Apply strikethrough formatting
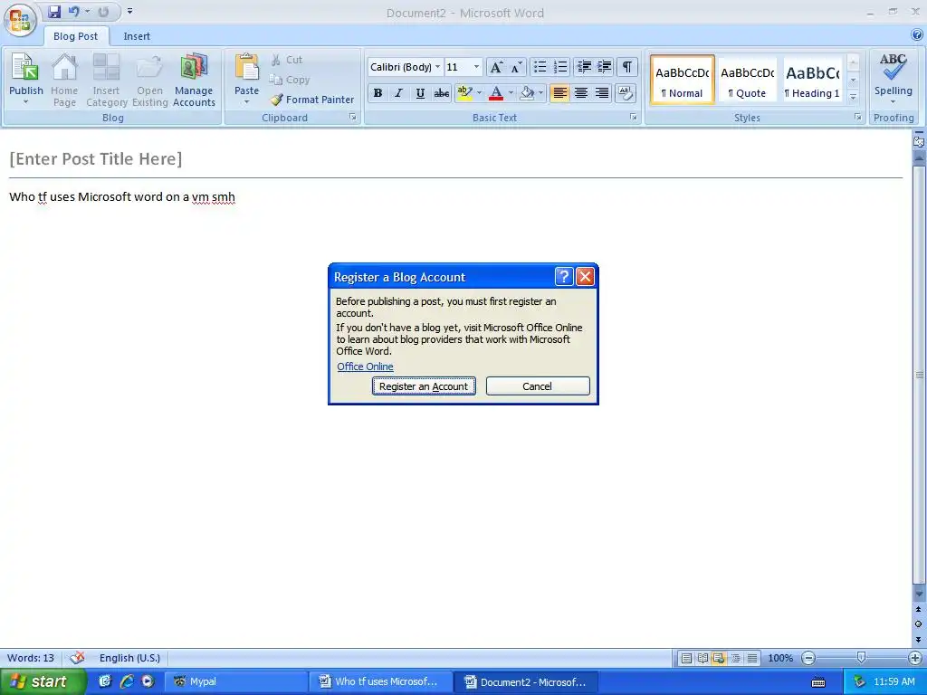This screenshot has height=695, width=927. point(441,93)
